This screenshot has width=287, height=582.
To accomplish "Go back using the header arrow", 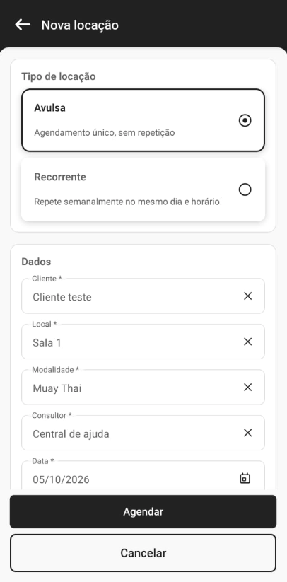I will pos(22,25).
